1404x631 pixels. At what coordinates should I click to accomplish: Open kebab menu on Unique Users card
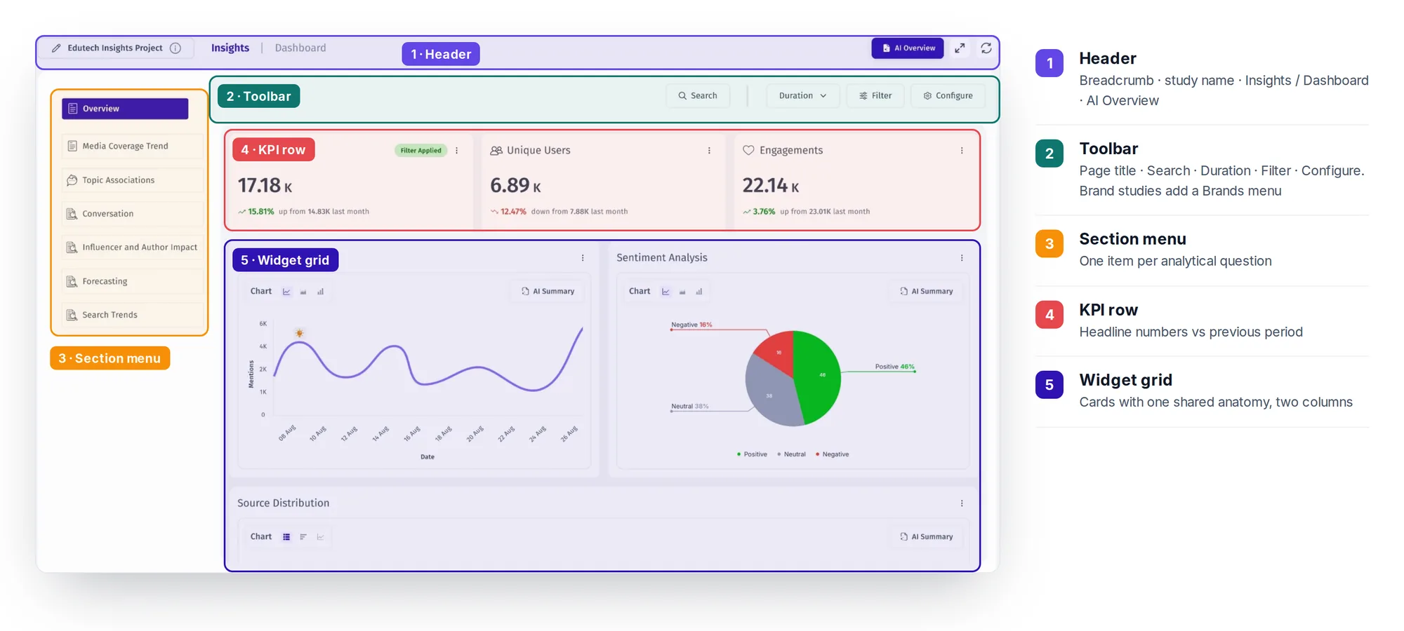709,151
